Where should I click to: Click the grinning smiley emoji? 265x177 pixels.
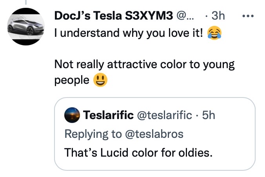(x=100, y=80)
